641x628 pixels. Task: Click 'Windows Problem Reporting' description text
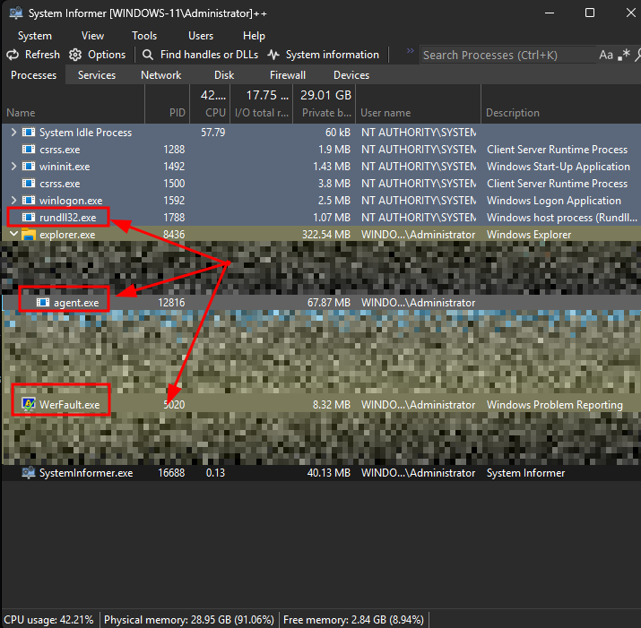555,405
